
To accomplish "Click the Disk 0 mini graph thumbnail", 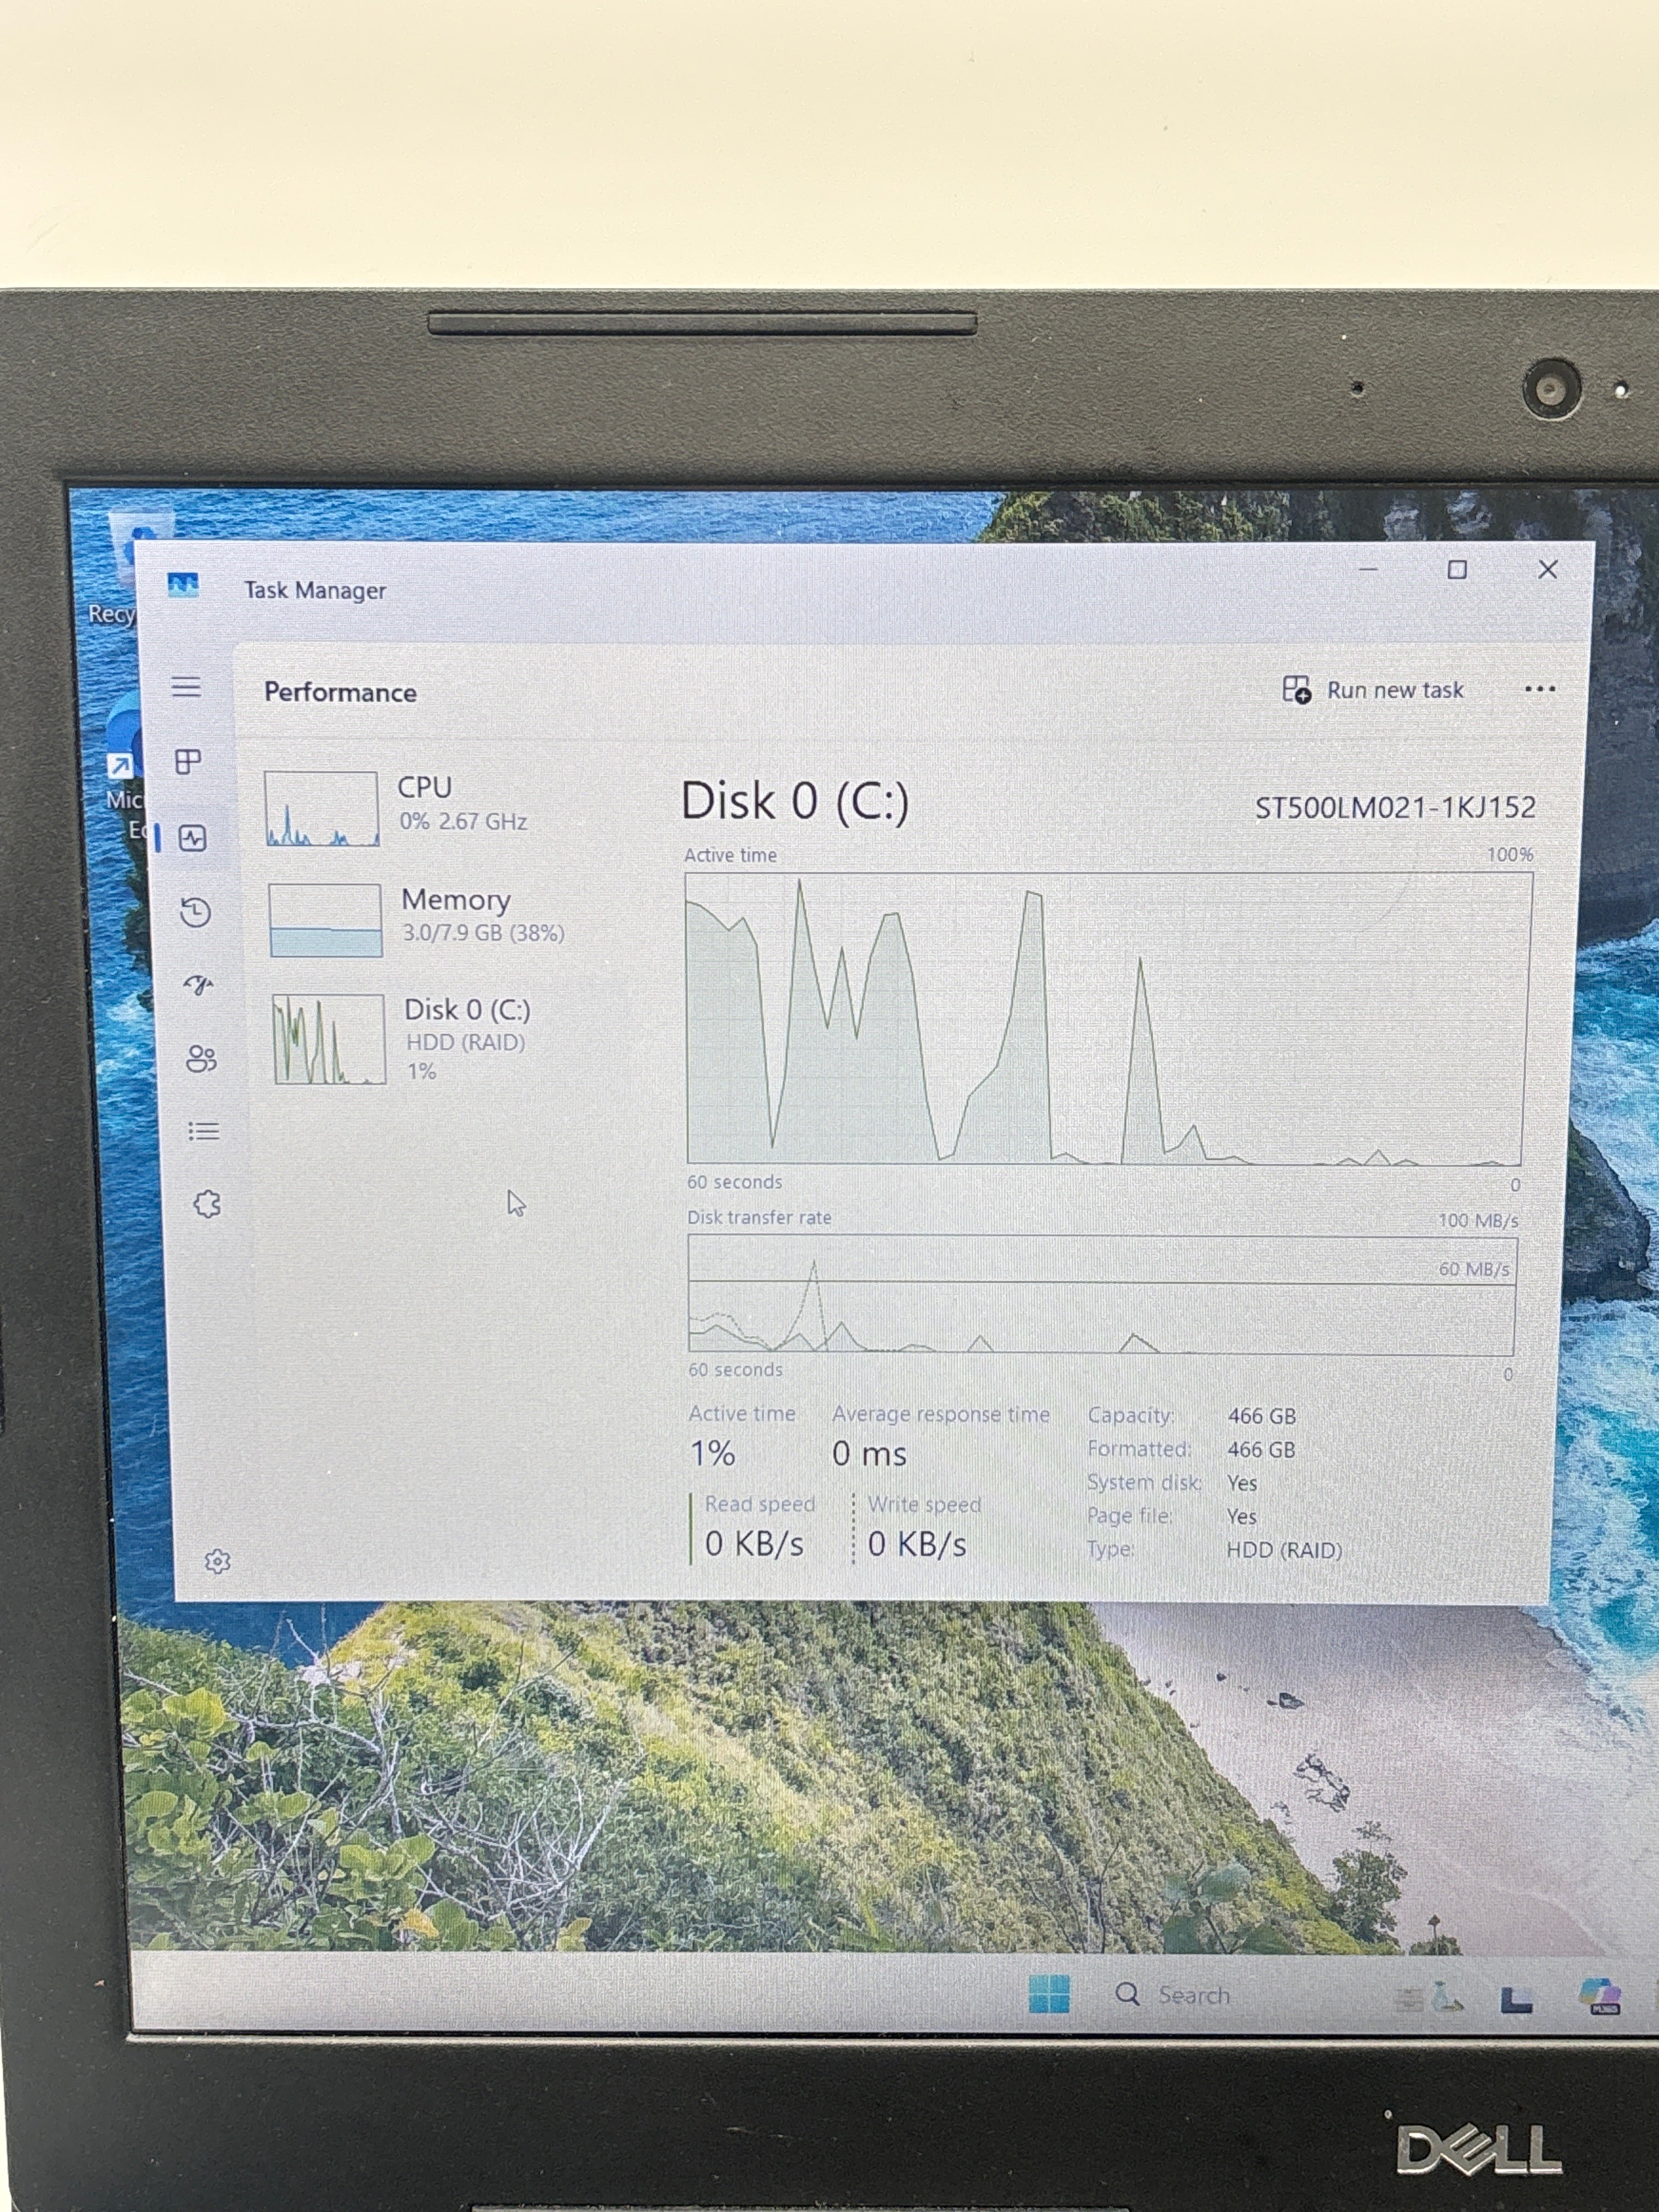I will click(330, 1039).
